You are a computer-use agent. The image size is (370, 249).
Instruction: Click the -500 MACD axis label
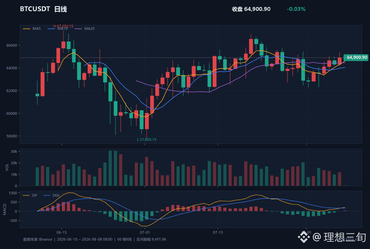click(13, 220)
